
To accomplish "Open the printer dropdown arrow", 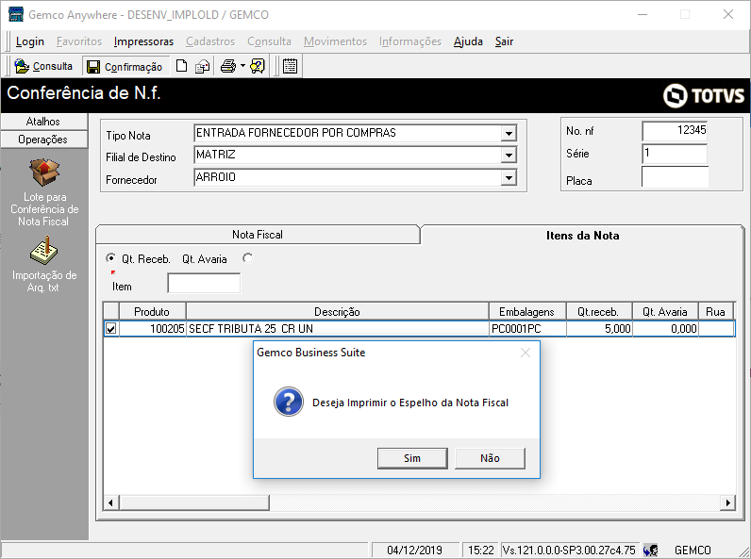I will click(x=242, y=66).
